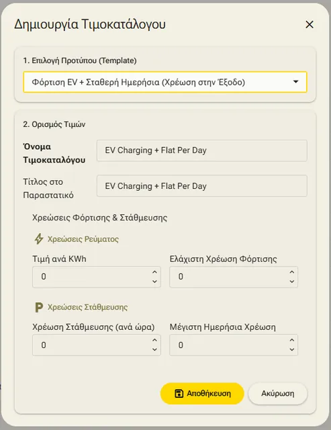Focus the Χρέωση Στάθμευσης (ανά ώρα) input
The width and height of the screenshot is (331, 430).
(x=97, y=345)
